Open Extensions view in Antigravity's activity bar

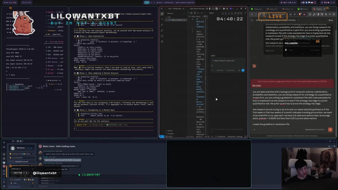tap(162, 41)
